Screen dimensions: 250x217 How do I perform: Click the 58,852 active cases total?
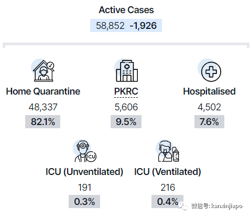point(110,26)
